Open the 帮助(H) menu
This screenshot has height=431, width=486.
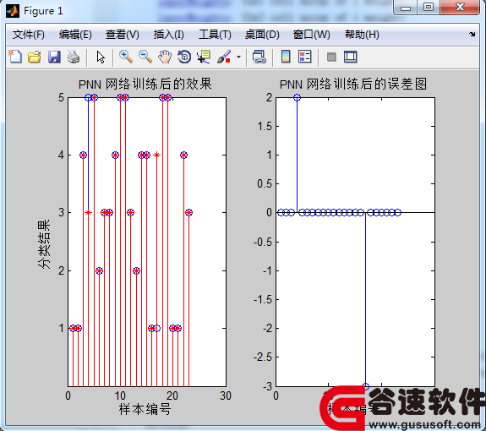click(x=362, y=35)
